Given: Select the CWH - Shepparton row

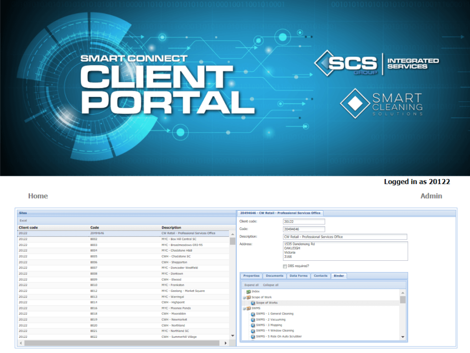Looking at the screenshot, I should [123, 262].
